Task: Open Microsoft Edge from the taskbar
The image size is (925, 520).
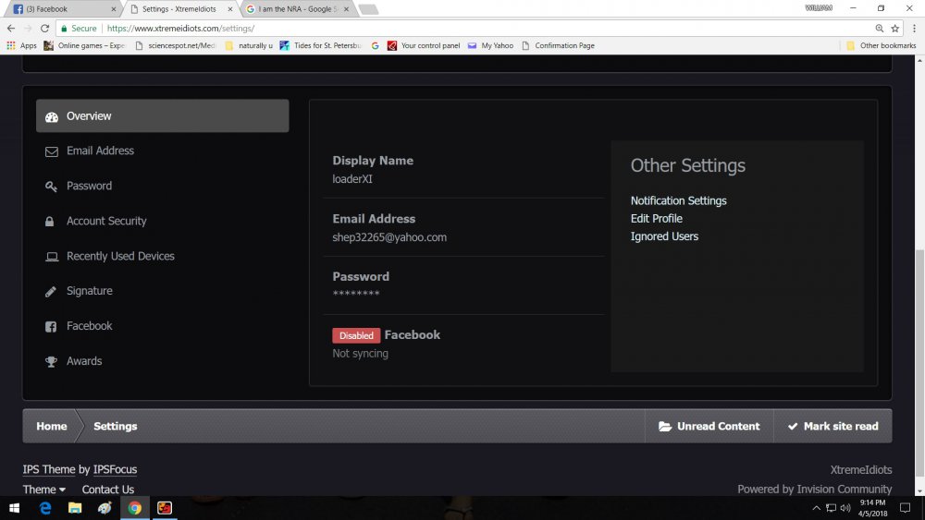Action: point(44,508)
